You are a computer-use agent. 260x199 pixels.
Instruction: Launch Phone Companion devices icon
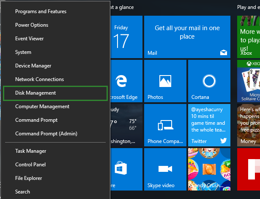(165, 125)
